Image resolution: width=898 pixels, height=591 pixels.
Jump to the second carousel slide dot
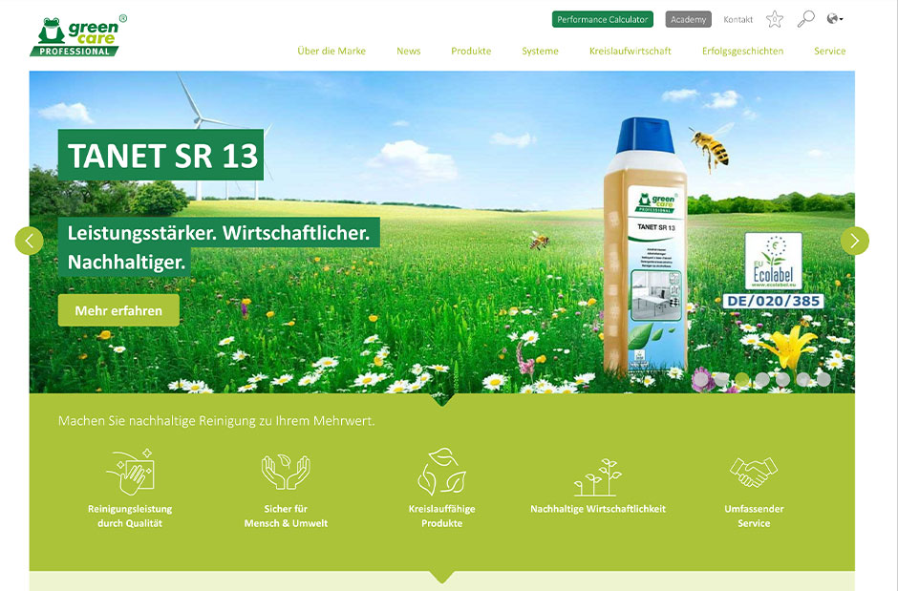click(721, 379)
